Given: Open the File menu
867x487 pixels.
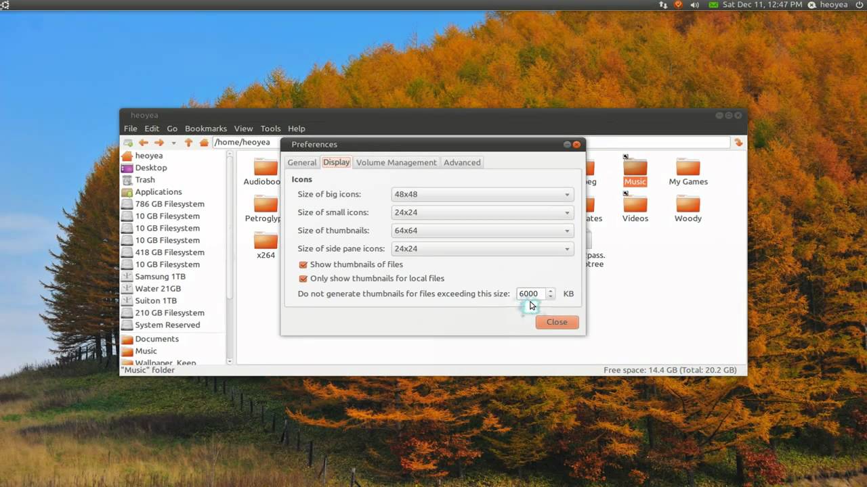Looking at the screenshot, I should pyautogui.click(x=131, y=129).
